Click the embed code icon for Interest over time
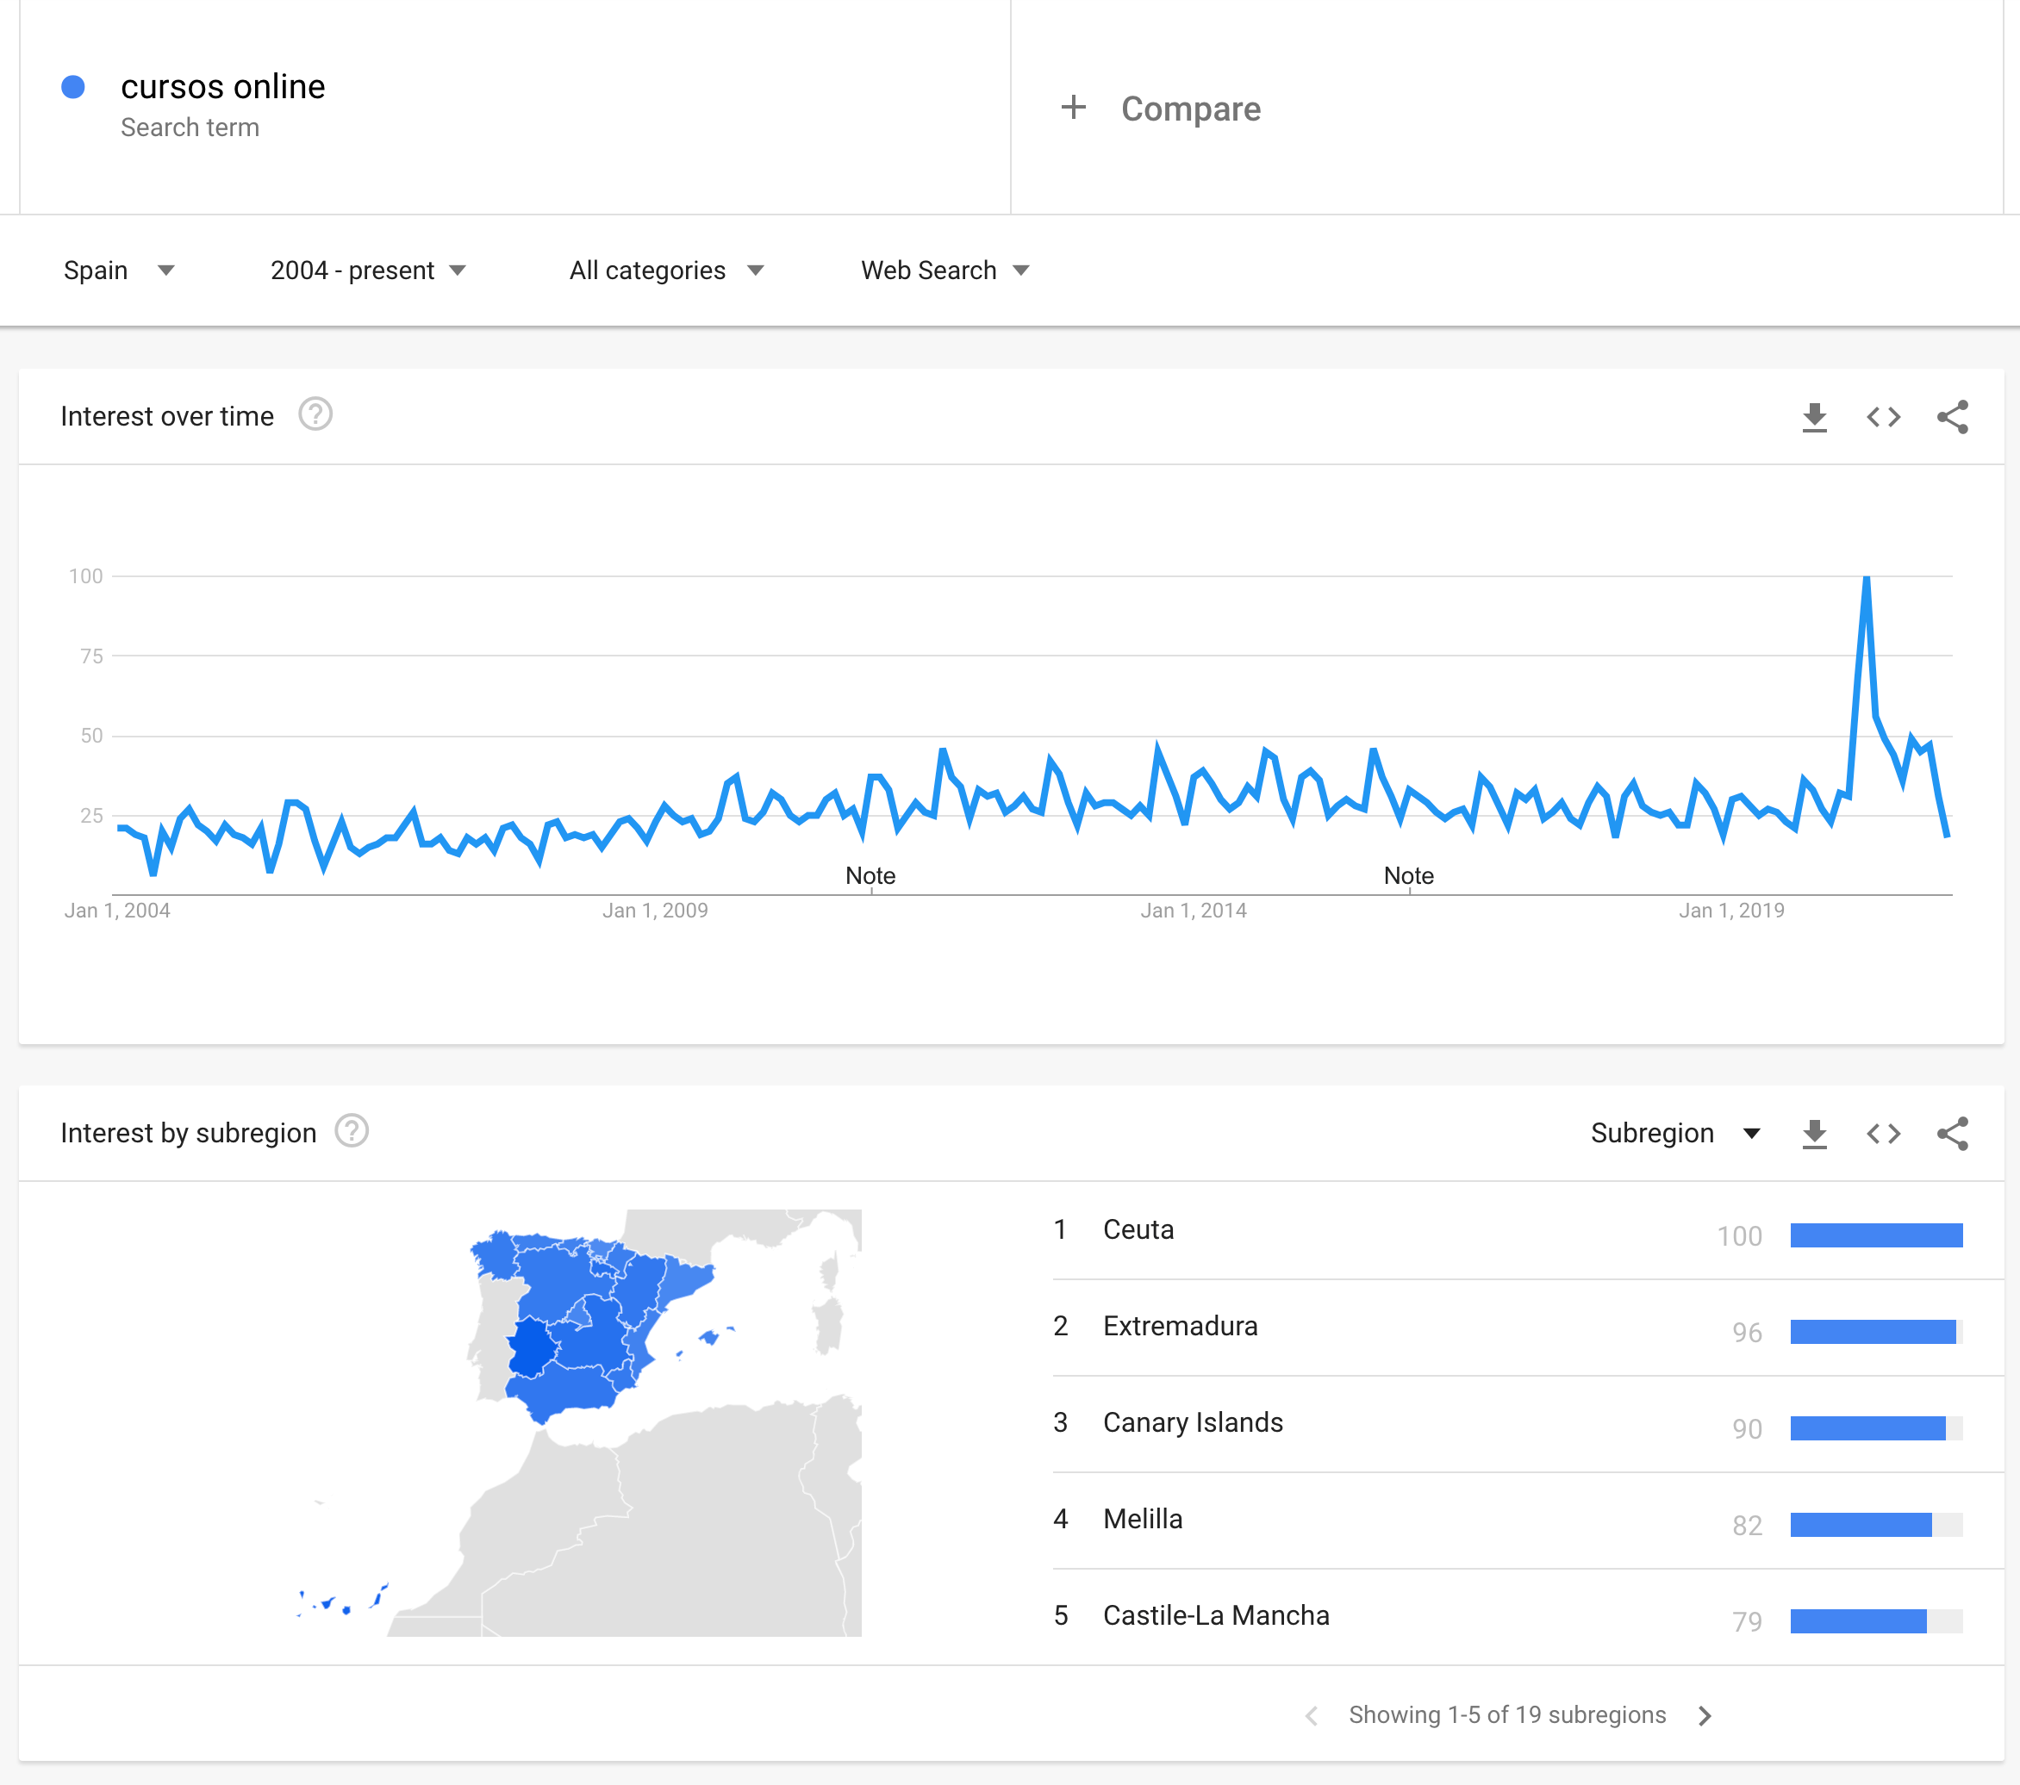2020x1785 pixels. click(x=1880, y=417)
